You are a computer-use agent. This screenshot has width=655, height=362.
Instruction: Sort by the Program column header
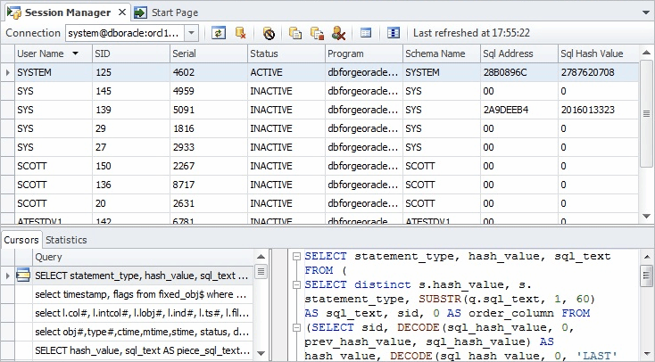coord(364,53)
